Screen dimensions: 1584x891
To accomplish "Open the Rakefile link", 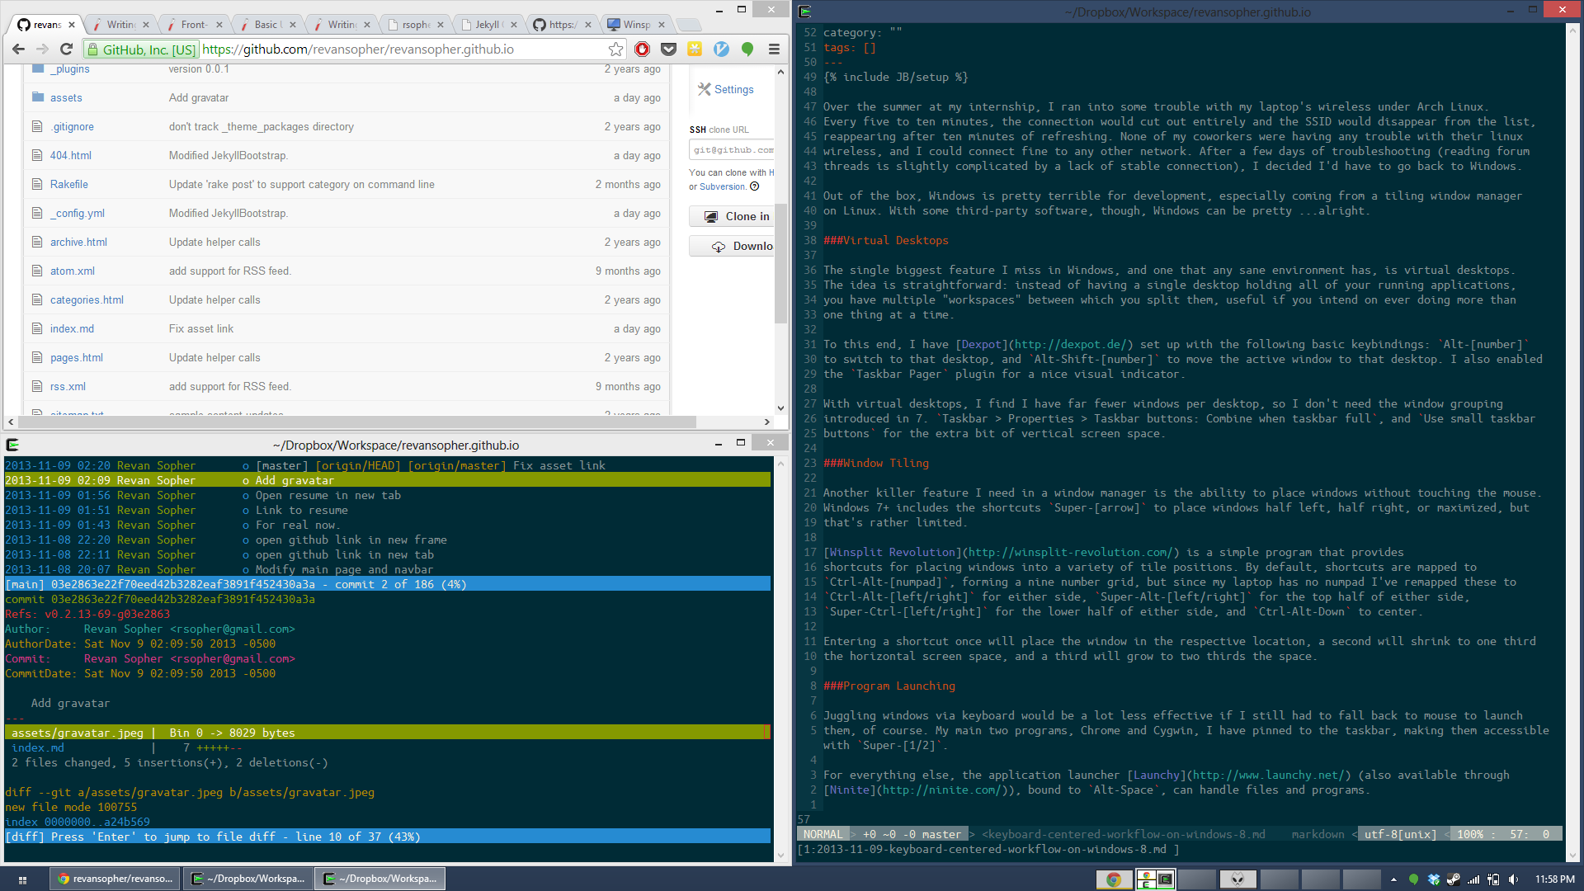I will point(69,184).
